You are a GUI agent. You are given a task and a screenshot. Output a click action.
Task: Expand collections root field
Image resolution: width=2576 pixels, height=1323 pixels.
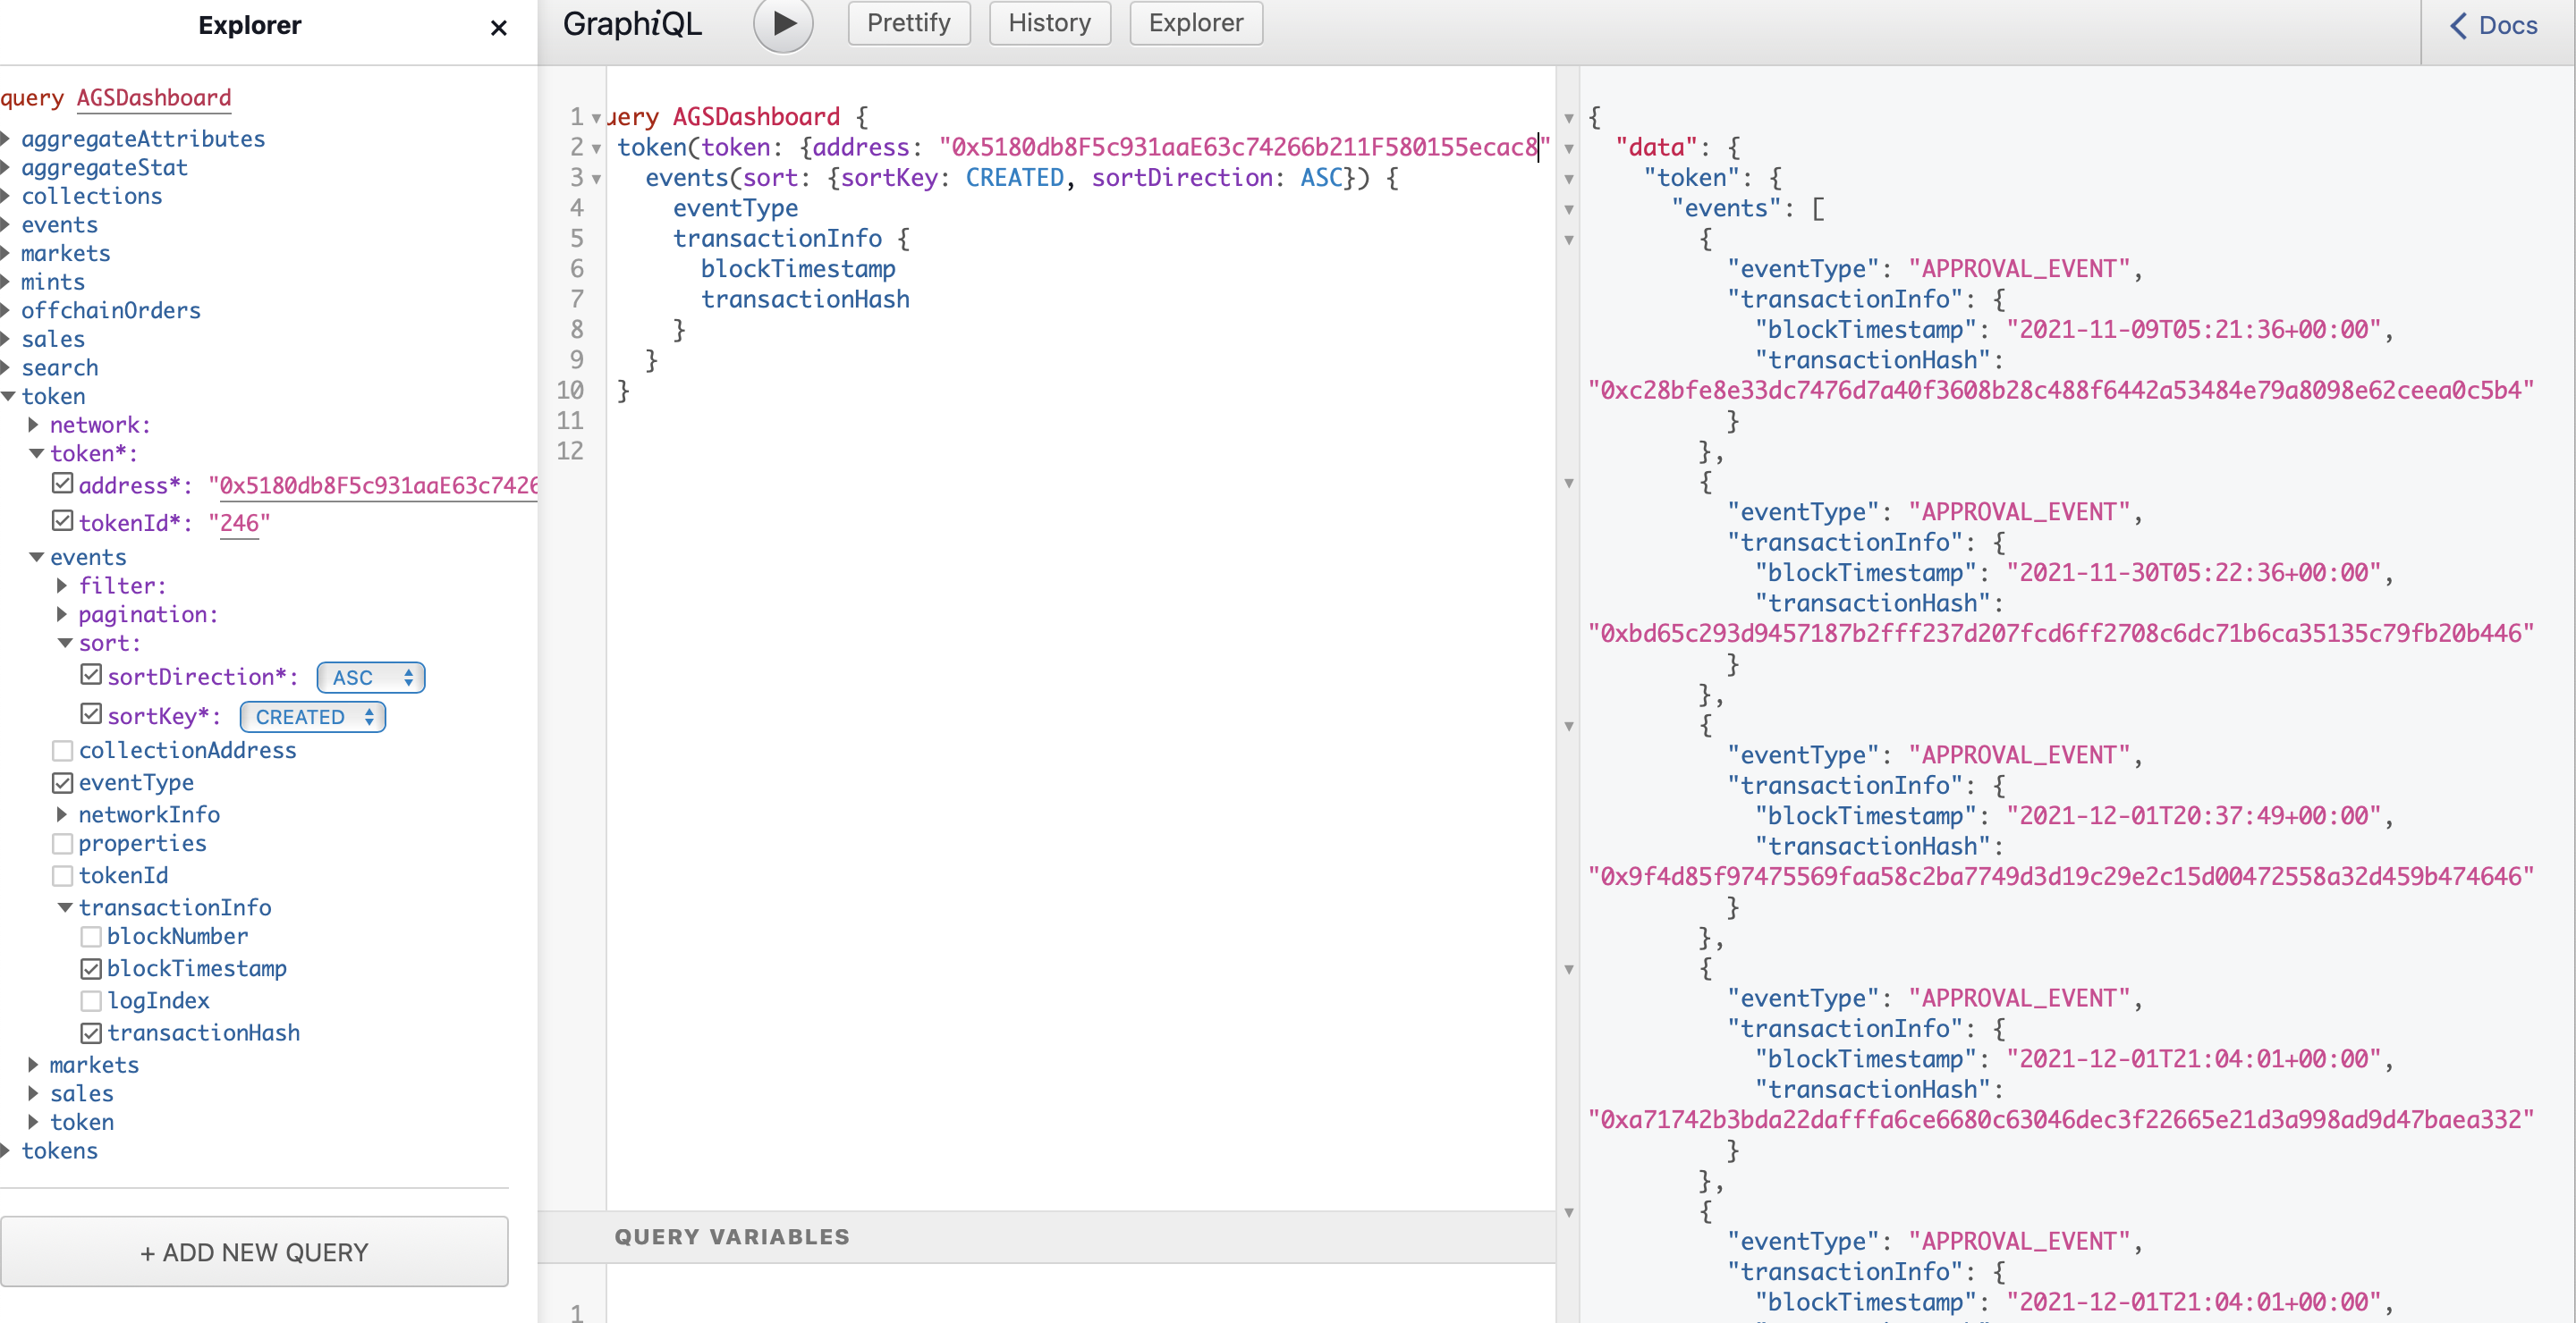(x=6, y=196)
